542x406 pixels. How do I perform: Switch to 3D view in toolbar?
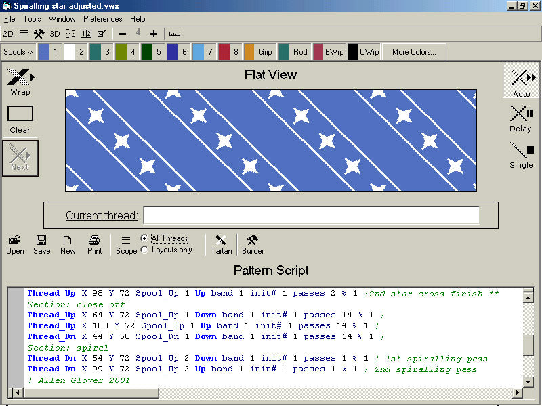pos(55,34)
